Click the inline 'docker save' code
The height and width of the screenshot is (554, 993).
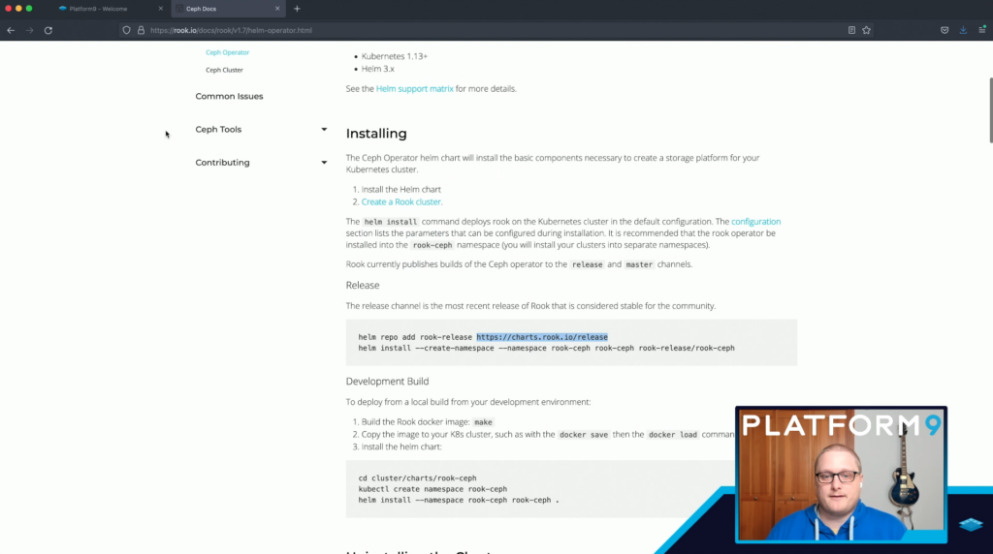(583, 435)
